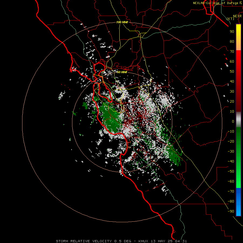Click the positive 60 scale label
The height and width of the screenshot is (243, 243).
coord(232,61)
